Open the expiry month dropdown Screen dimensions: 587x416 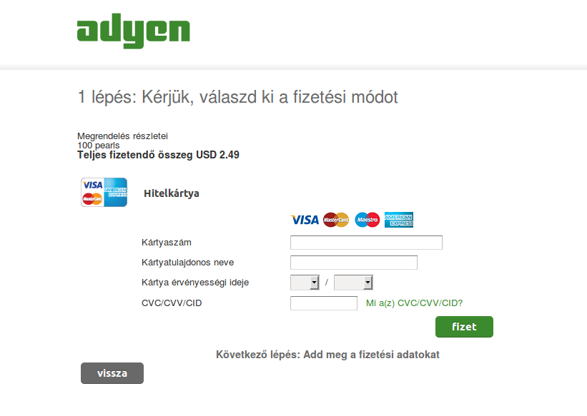point(305,283)
